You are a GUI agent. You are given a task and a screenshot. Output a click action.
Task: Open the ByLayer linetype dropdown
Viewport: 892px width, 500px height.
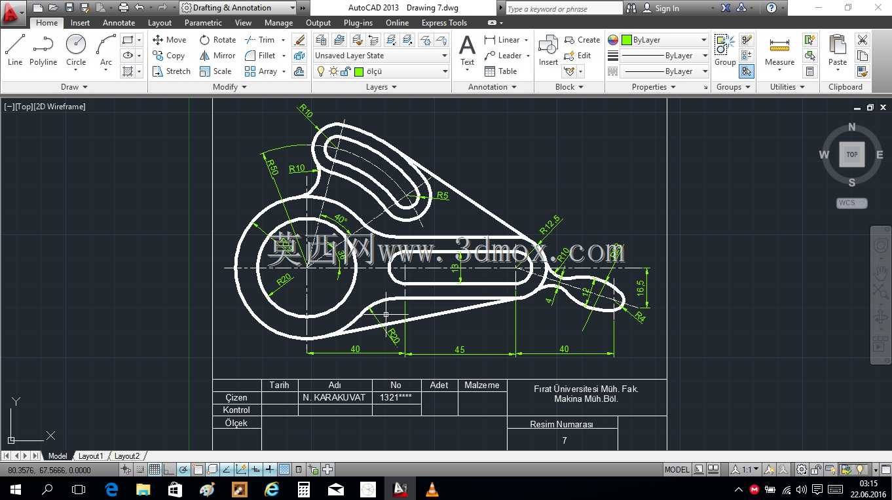pyautogui.click(x=665, y=71)
